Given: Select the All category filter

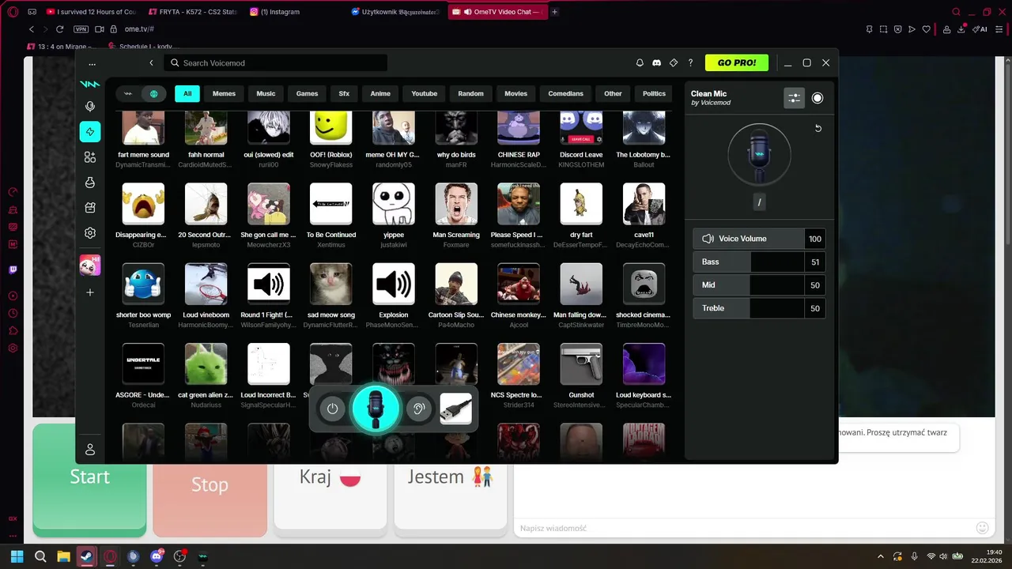Looking at the screenshot, I should (x=187, y=93).
